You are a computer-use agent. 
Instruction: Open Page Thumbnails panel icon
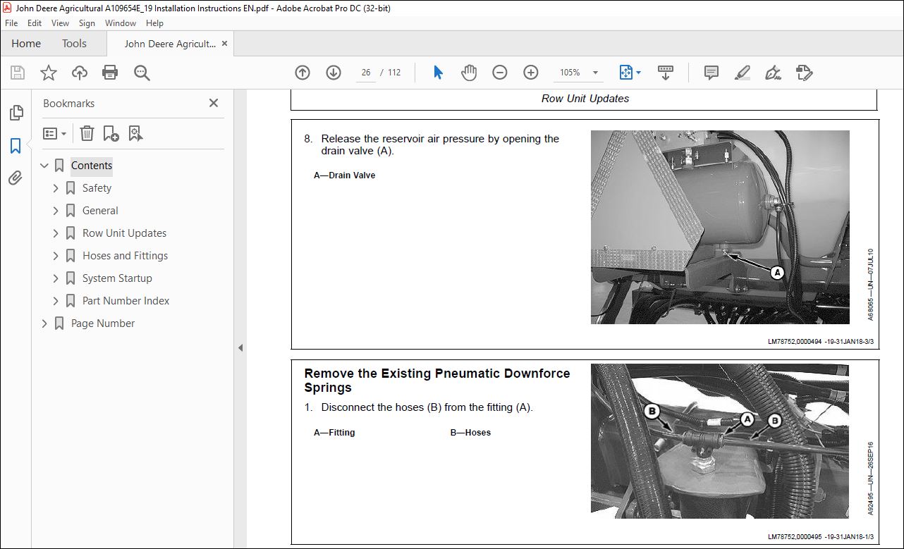tap(16, 113)
